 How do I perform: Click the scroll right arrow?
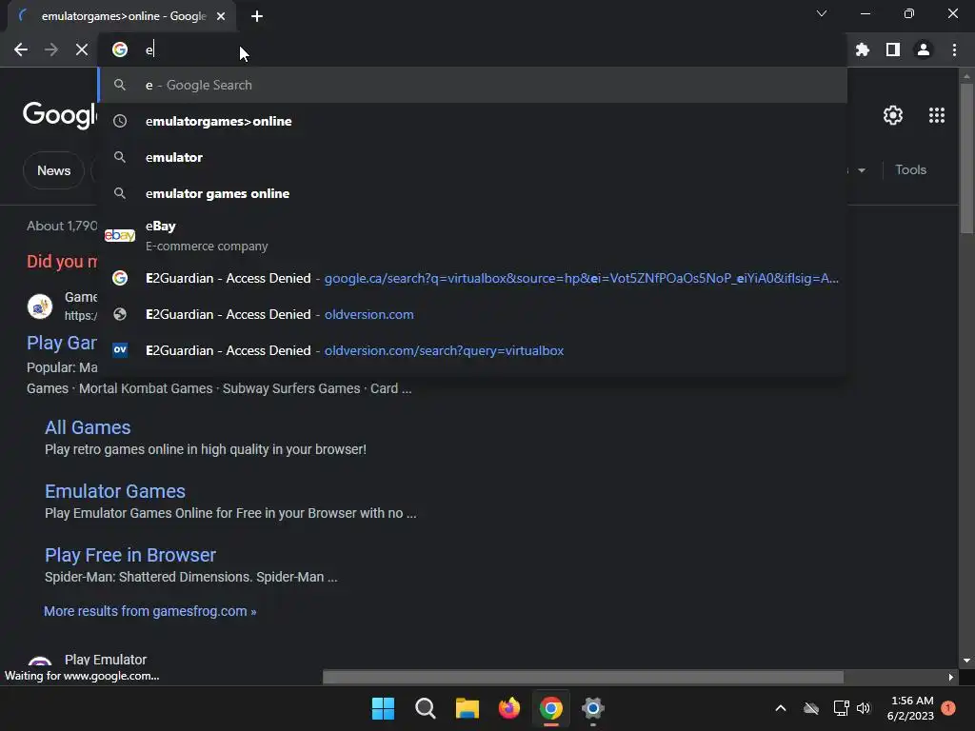pyautogui.click(x=951, y=677)
